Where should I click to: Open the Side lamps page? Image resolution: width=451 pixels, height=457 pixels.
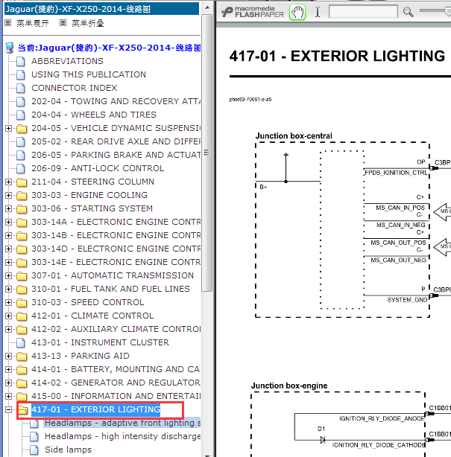68,450
